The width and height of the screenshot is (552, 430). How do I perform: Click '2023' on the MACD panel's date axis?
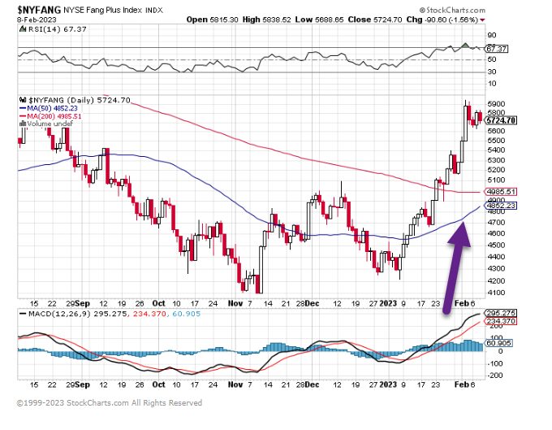click(x=388, y=384)
